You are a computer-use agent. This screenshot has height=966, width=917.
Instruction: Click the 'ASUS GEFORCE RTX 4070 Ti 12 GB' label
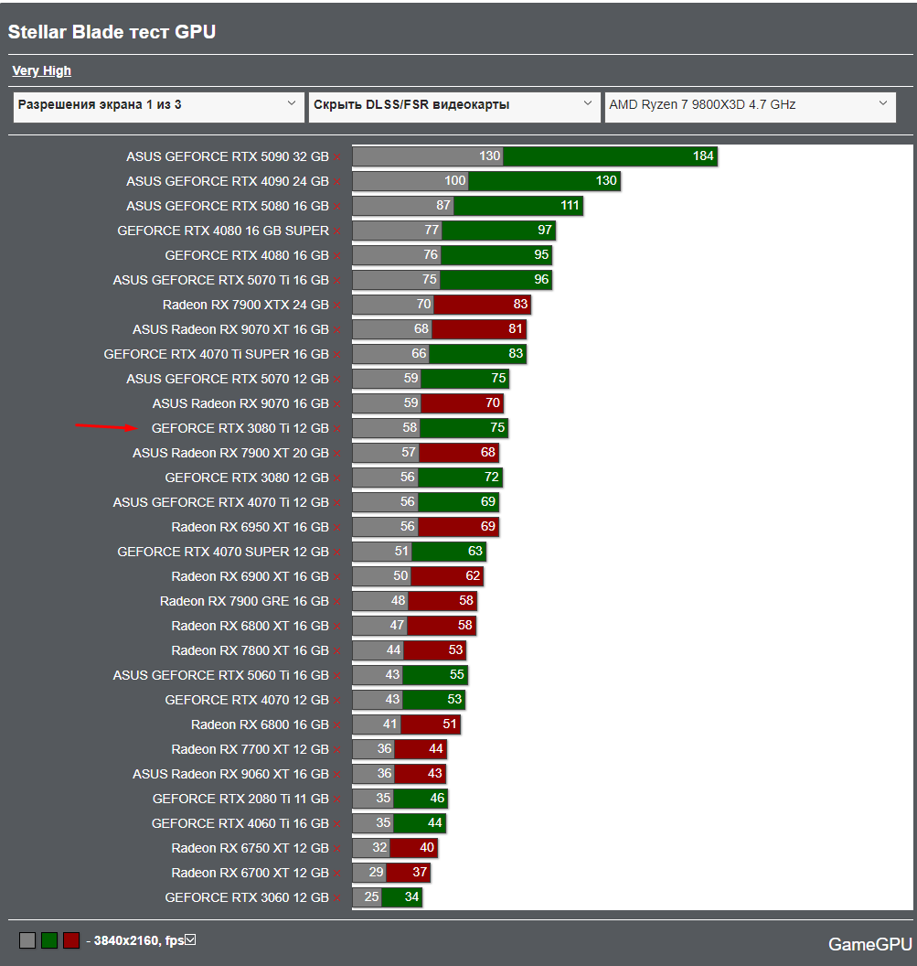coord(220,503)
